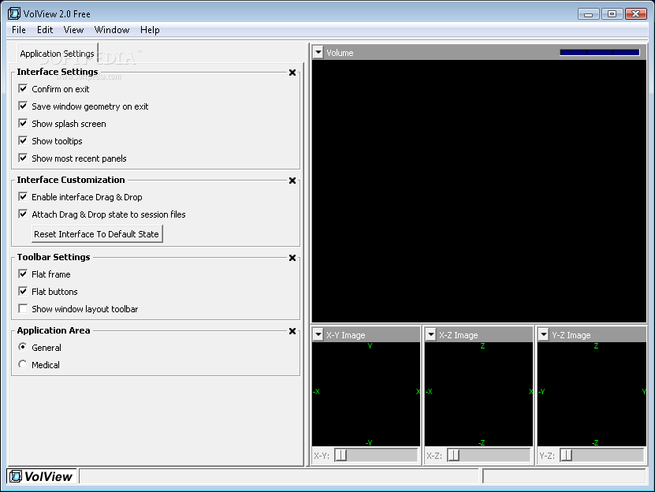Maximize the VolView window
The image size is (655, 492).
pos(612,13)
